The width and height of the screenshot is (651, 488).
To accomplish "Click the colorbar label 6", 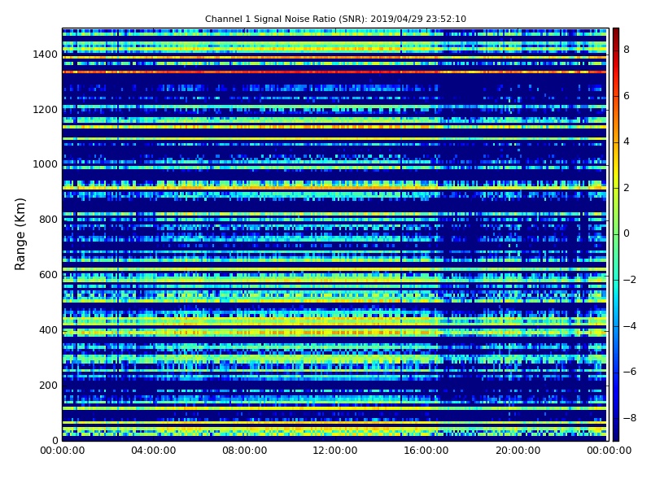I will click(627, 96).
